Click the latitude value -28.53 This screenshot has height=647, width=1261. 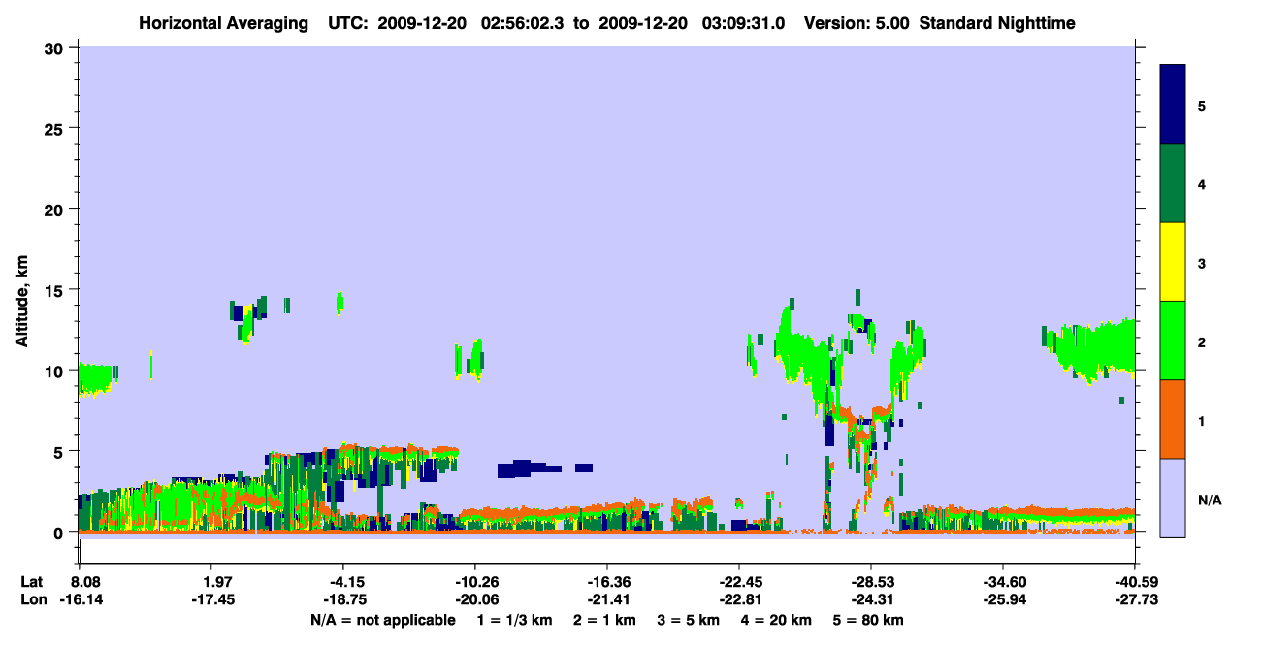(870, 582)
